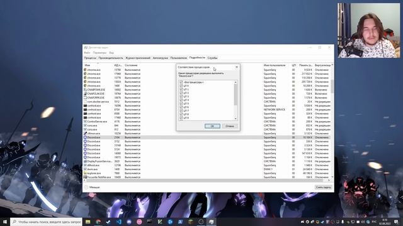
Task: Click the taskbar clock
Action: [x=385, y=222]
